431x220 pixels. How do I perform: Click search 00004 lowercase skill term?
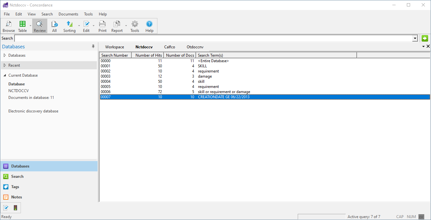201,81
